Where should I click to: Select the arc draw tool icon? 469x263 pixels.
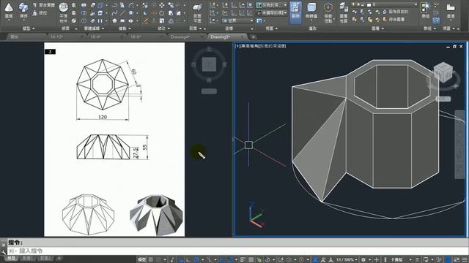[131, 5]
